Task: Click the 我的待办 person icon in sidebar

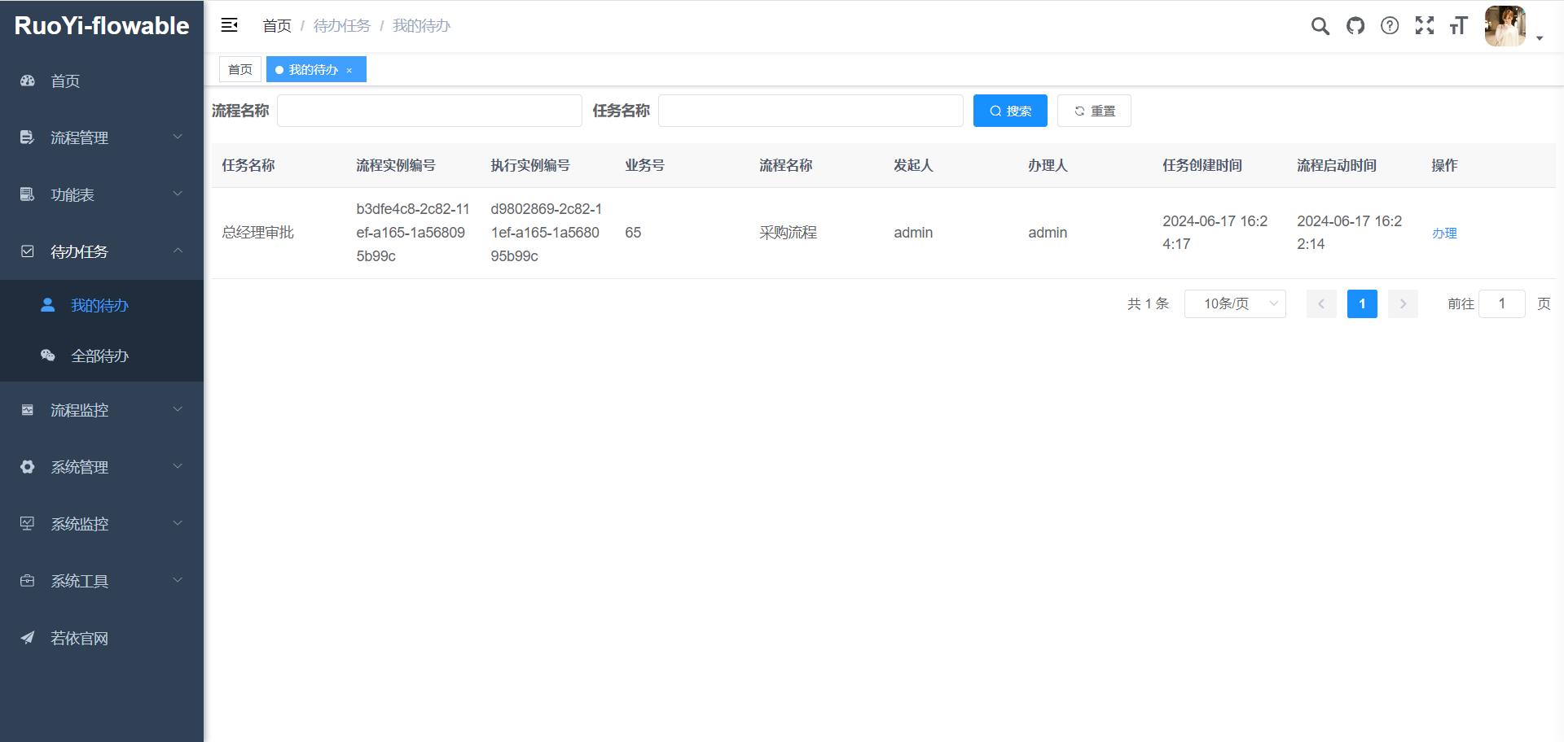Action: click(x=47, y=304)
